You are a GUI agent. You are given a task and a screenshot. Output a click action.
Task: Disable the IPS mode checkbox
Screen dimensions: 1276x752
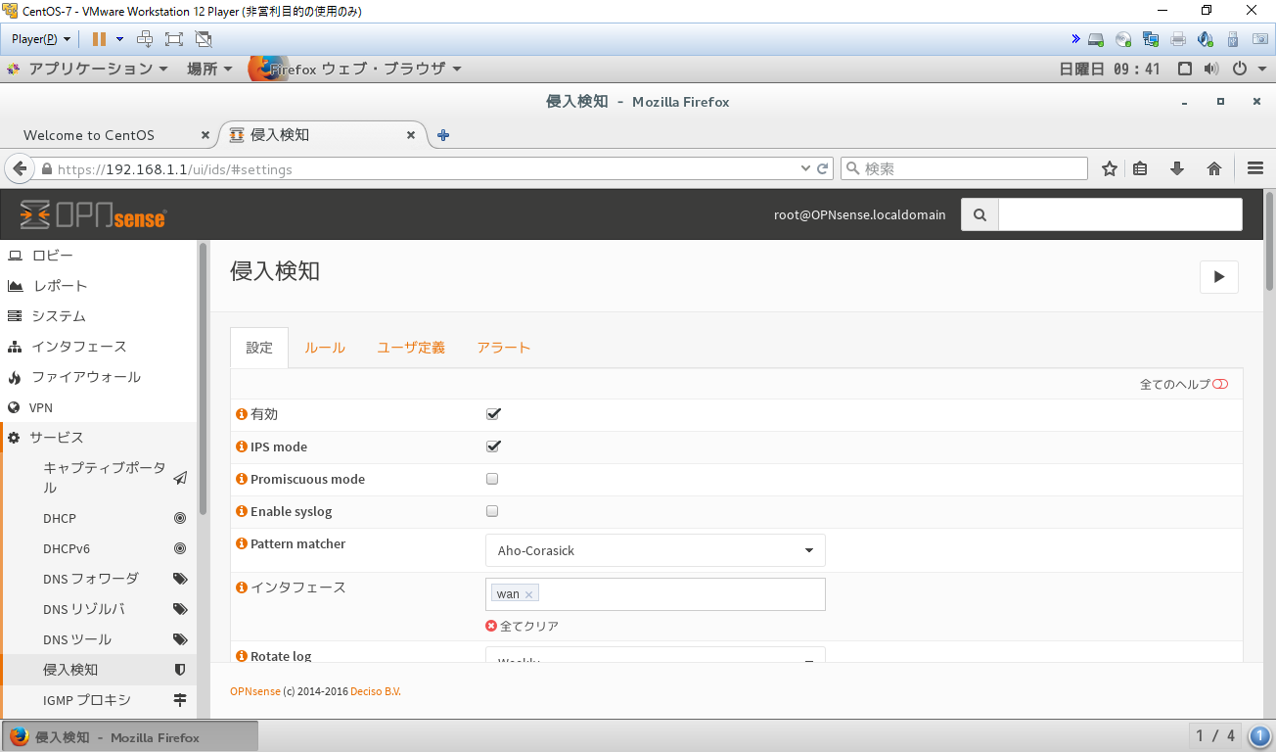[492, 446]
